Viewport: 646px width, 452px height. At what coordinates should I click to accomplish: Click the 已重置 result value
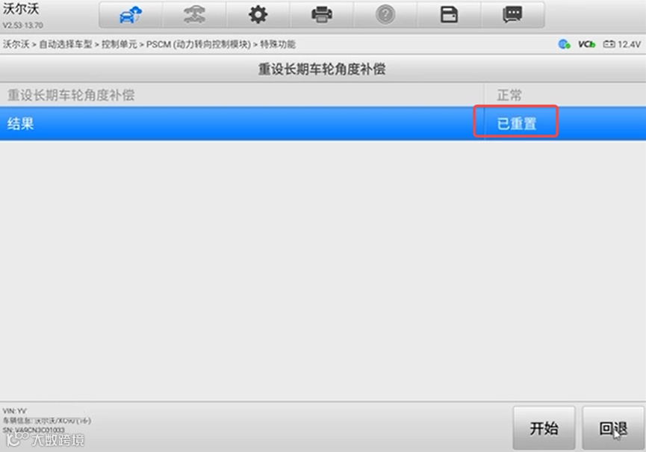[x=516, y=123]
